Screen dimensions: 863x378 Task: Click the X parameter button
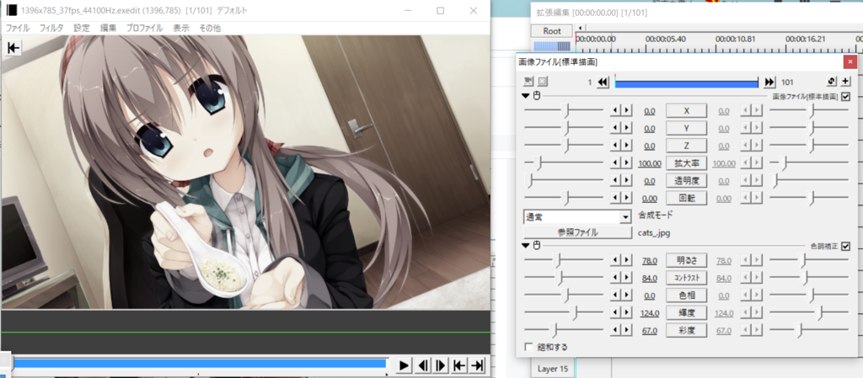click(686, 111)
